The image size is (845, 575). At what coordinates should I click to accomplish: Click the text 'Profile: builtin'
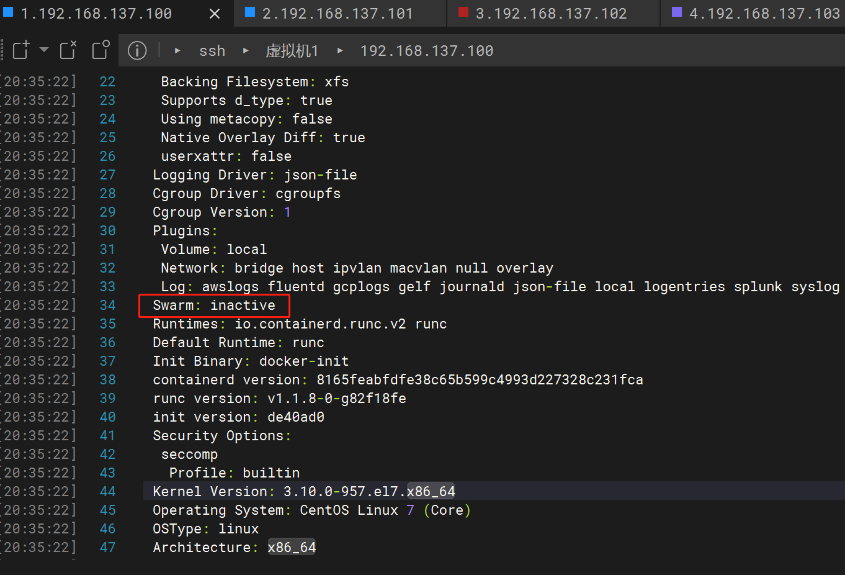point(235,473)
